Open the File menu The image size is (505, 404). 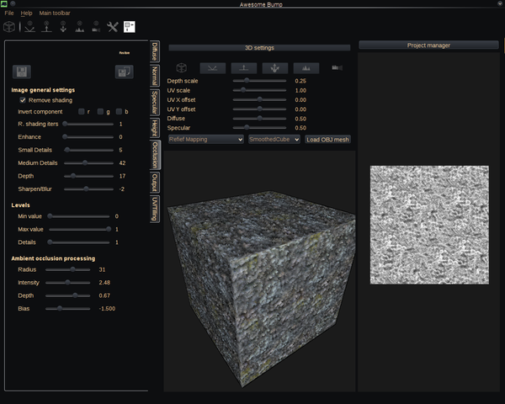tap(8, 13)
